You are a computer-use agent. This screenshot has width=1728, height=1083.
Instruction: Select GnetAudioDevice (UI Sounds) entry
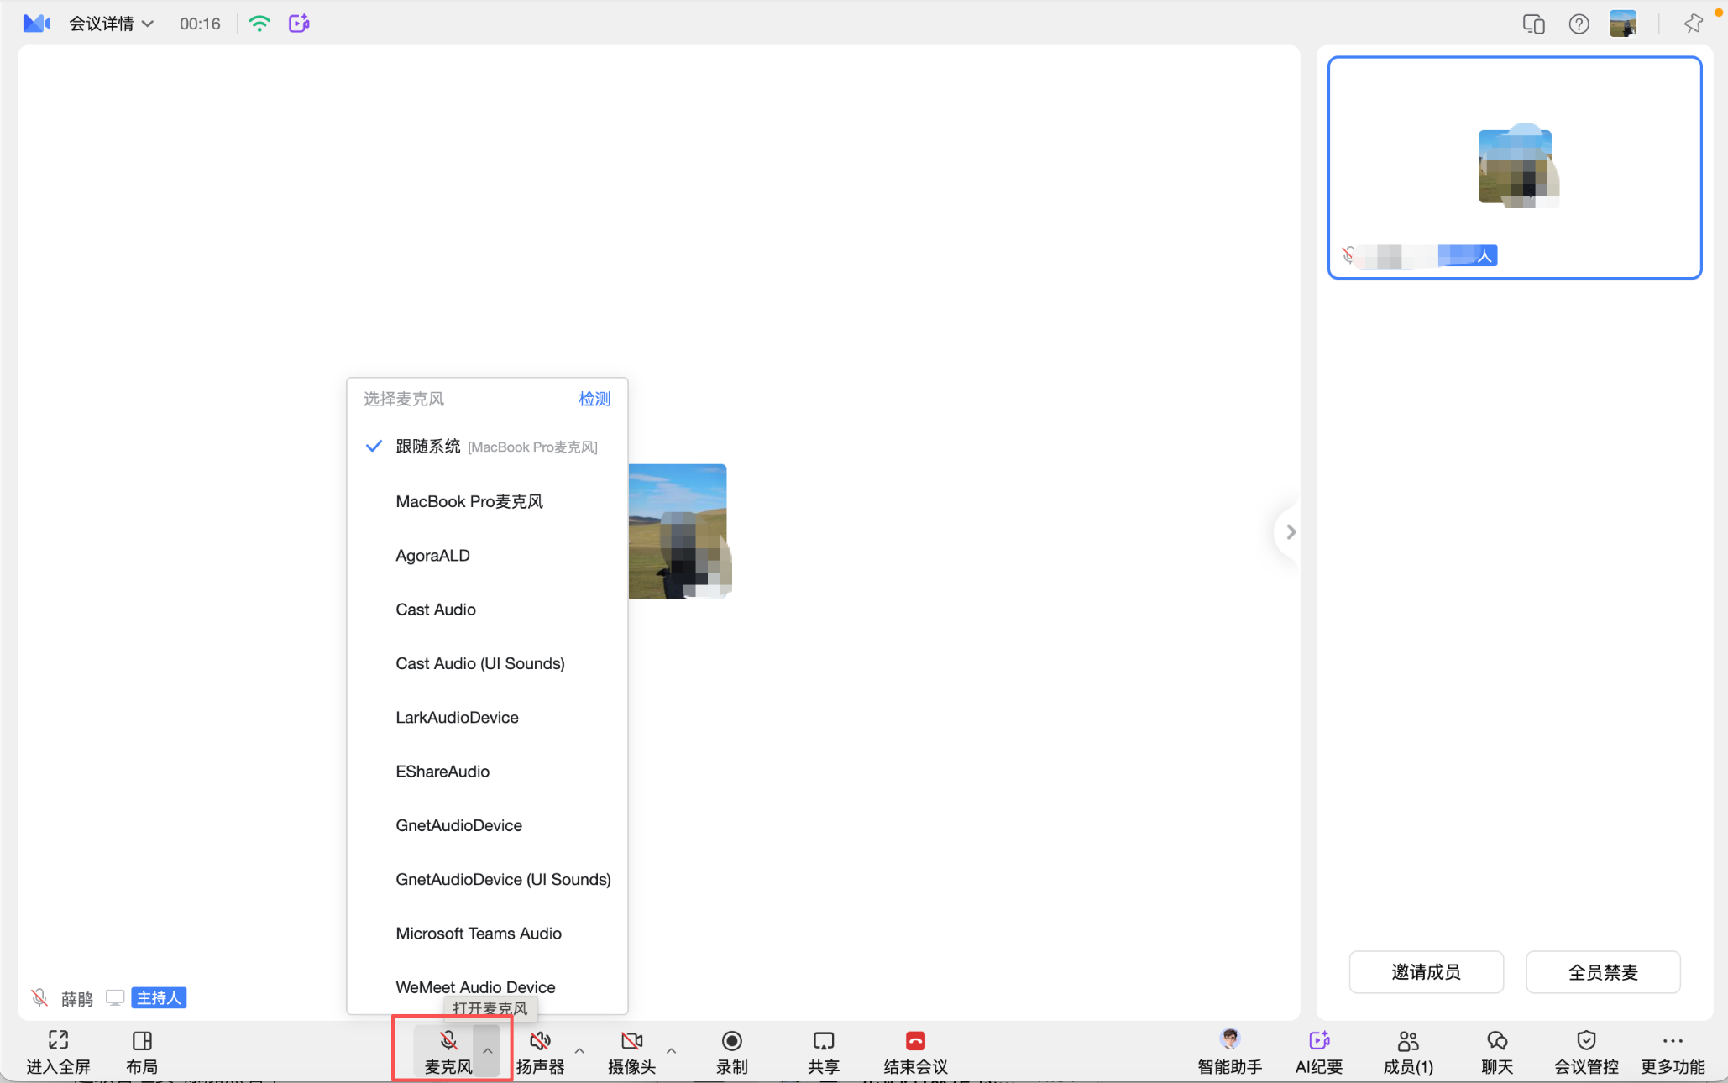pyautogui.click(x=487, y=879)
